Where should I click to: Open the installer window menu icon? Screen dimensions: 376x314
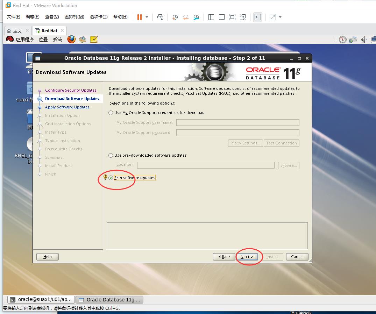click(x=38, y=58)
